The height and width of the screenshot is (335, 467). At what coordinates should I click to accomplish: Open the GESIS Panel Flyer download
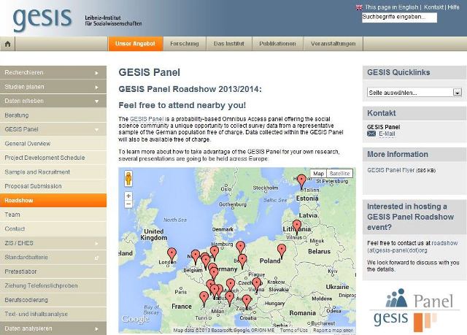[391, 170]
